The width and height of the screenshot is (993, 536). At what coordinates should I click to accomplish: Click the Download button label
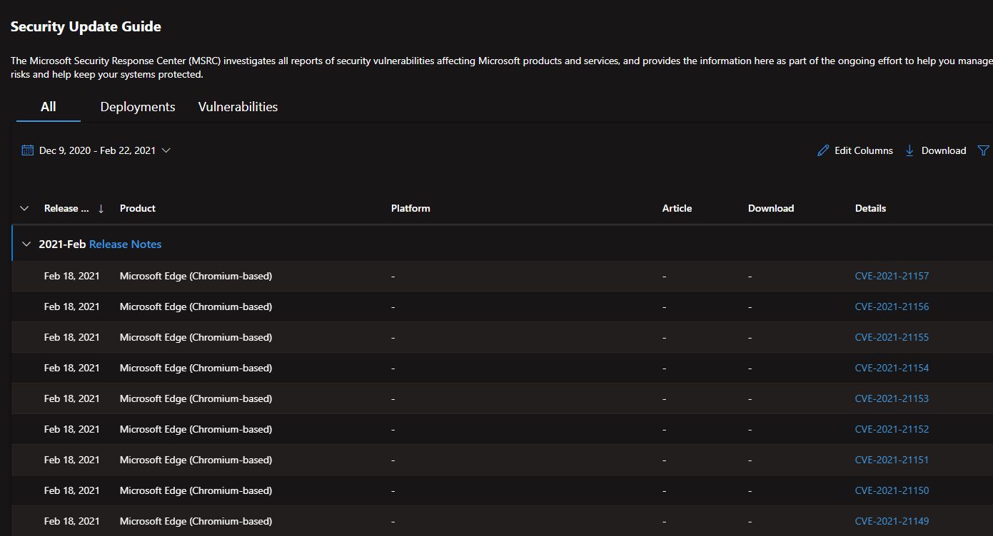pyautogui.click(x=944, y=150)
